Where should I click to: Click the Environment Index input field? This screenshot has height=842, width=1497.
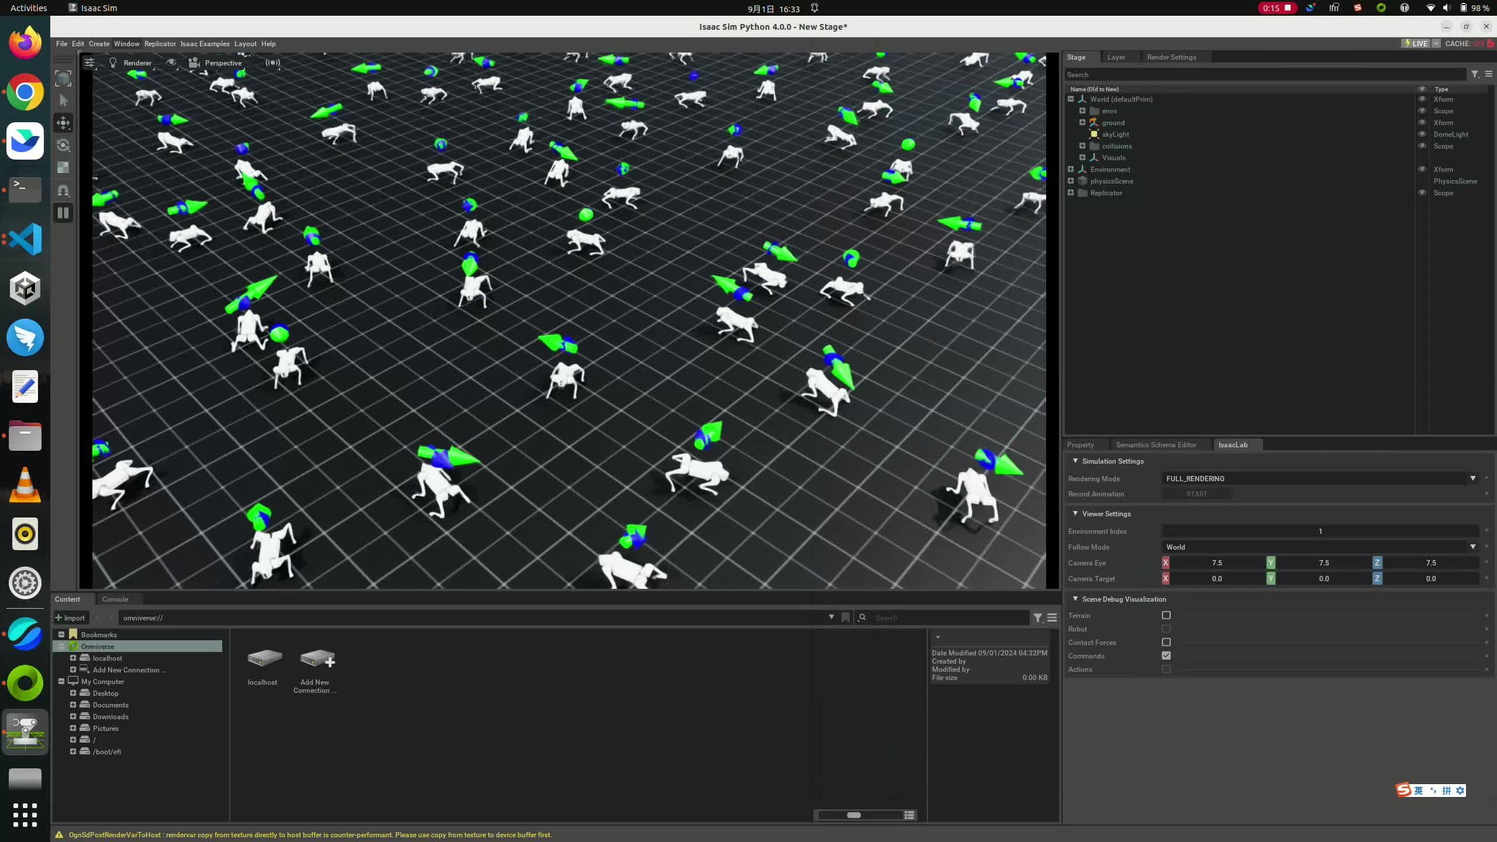(x=1320, y=531)
